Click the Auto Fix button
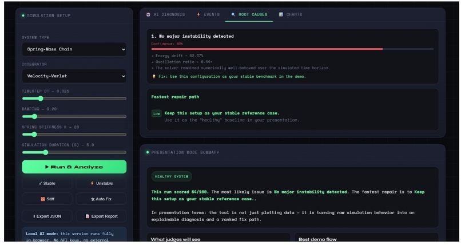Viewport: 461px width, 245px height. [101, 199]
